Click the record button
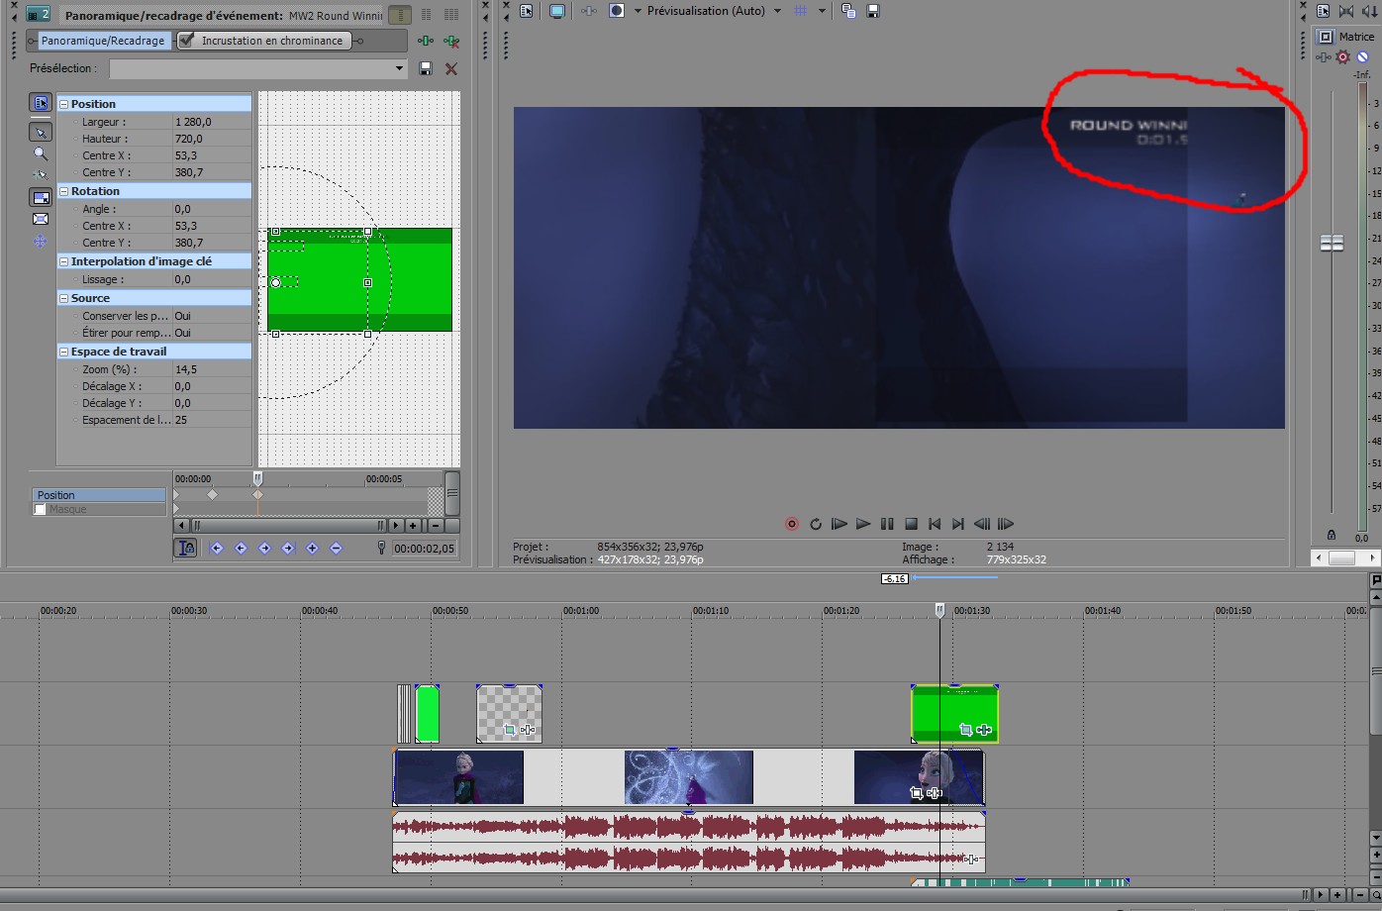1382x911 pixels. pos(792,524)
